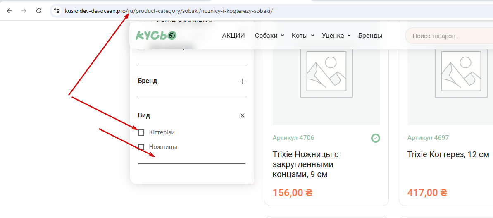This screenshot has width=493, height=218.
Task: Open the Собаки dropdown menu
Action: 269,36
